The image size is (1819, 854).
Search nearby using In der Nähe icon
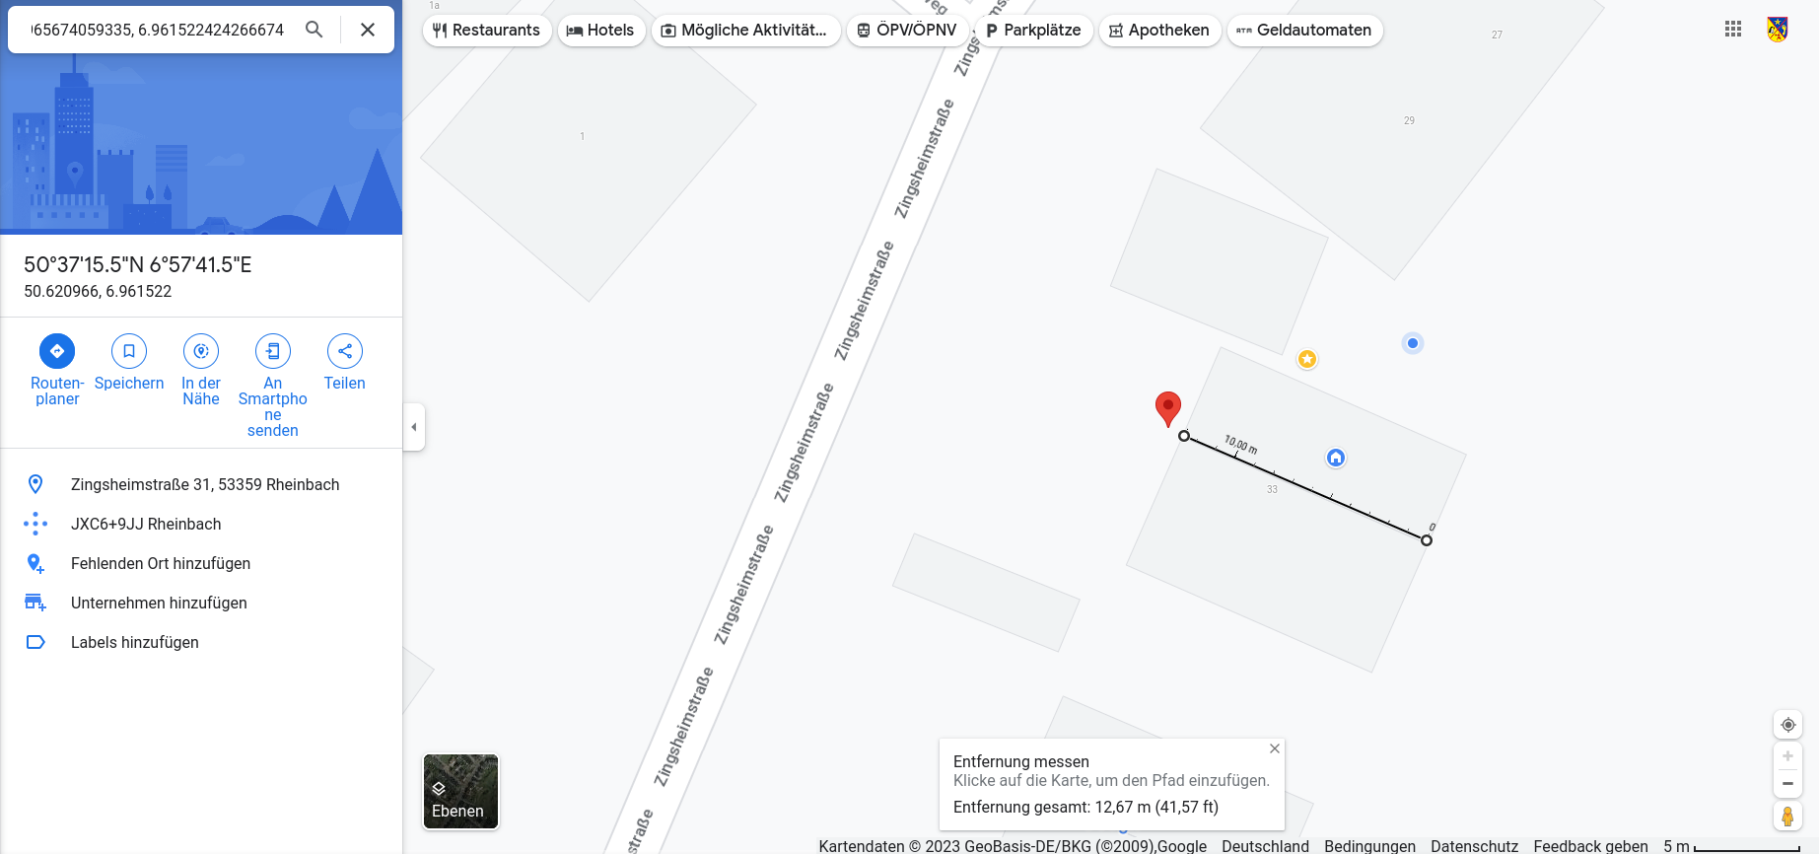point(201,351)
